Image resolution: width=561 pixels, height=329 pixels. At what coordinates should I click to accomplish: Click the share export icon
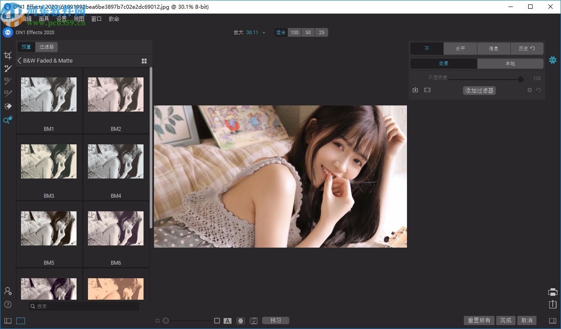click(x=553, y=304)
